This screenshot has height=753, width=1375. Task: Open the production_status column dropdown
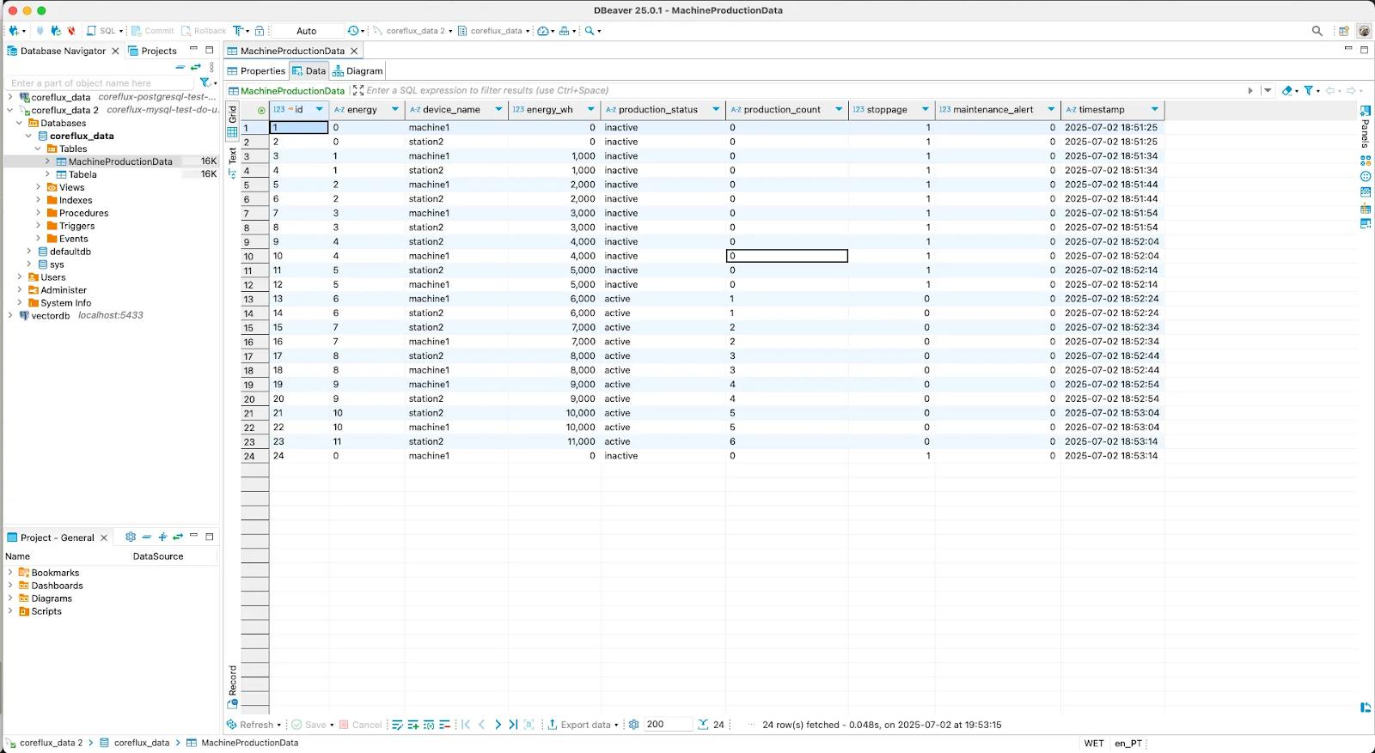pos(716,109)
